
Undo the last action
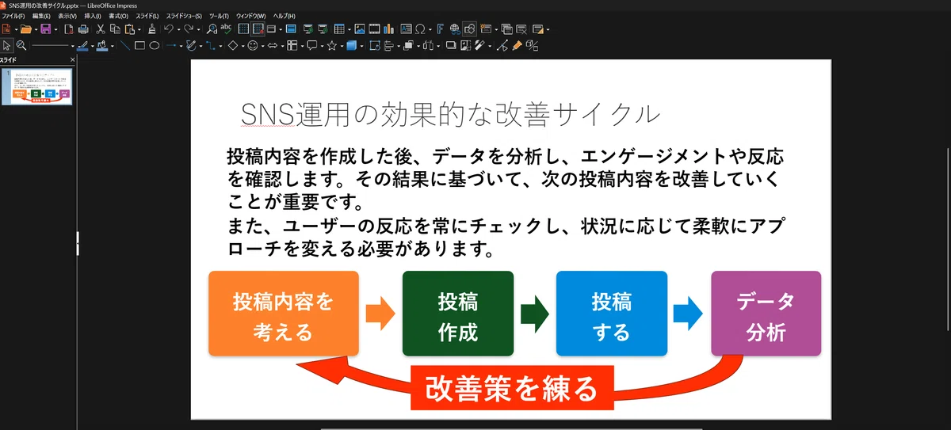pos(168,29)
